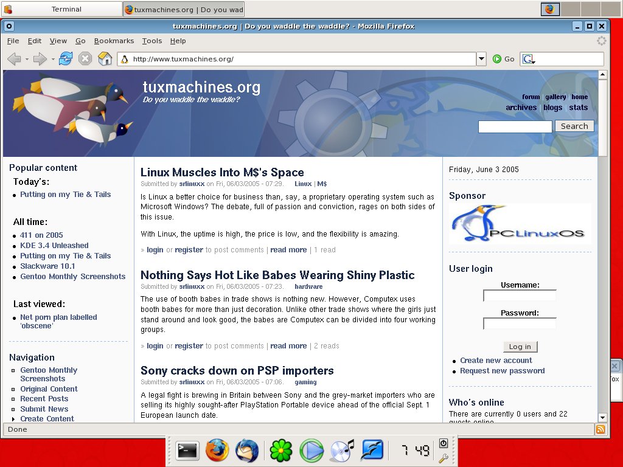
Task: Open 'Linux Muscles Into M$'s Space' headline
Action: pos(222,172)
